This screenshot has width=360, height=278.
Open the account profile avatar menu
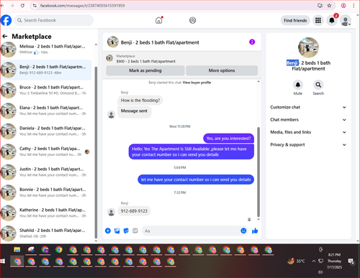346,21
